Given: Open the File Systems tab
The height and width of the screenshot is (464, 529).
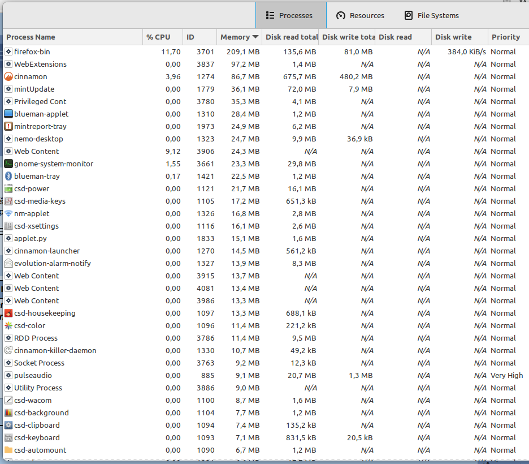Looking at the screenshot, I should 431,15.
